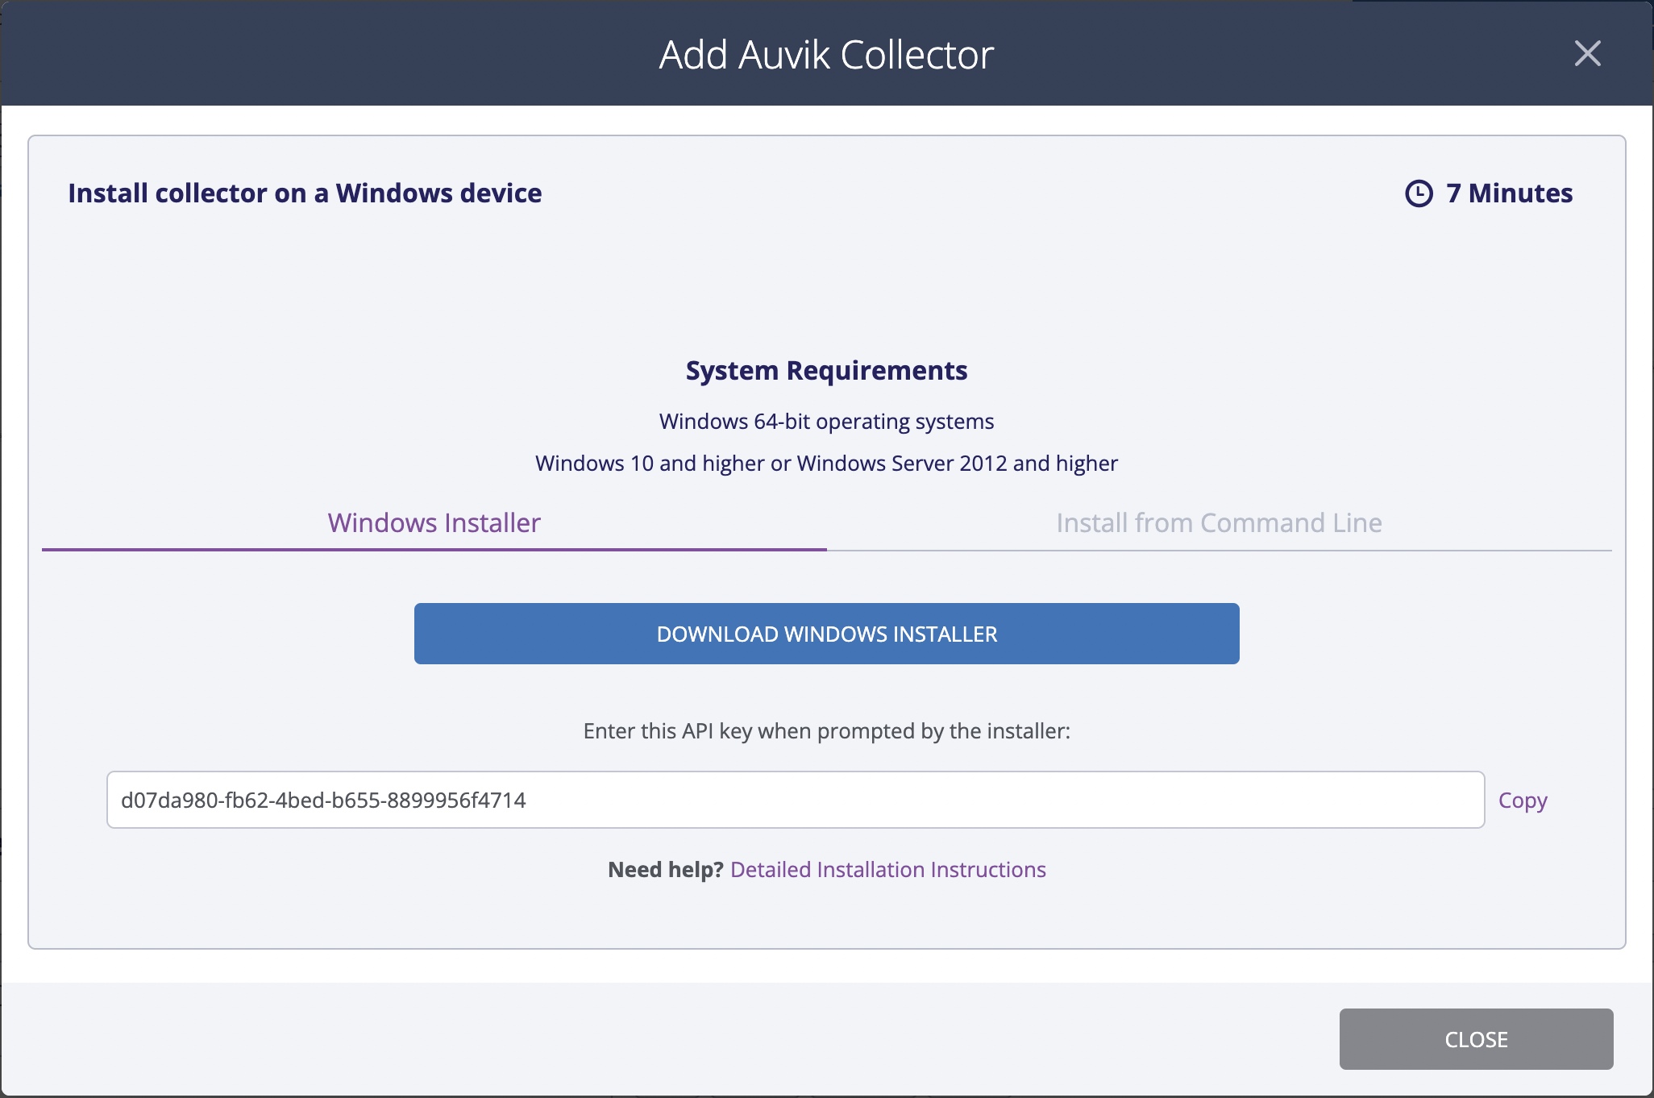The height and width of the screenshot is (1098, 1654).
Task: Open Detailed Installation Instructions link
Action: point(888,869)
